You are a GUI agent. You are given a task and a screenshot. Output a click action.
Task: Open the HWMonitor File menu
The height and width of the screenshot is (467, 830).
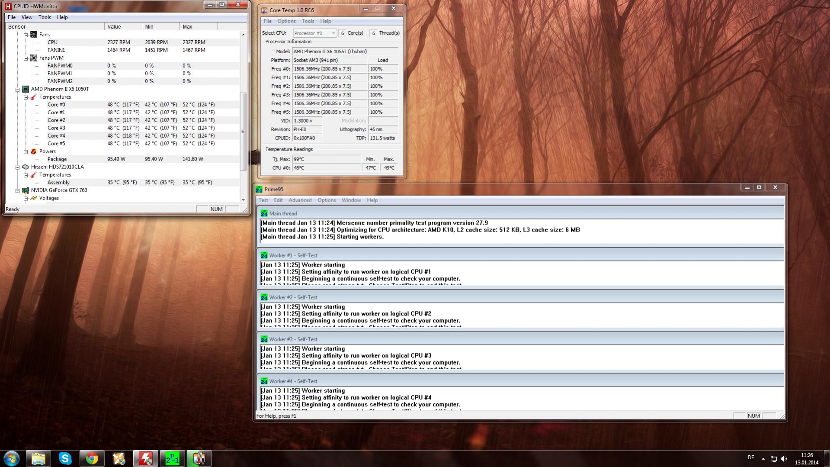click(x=12, y=17)
